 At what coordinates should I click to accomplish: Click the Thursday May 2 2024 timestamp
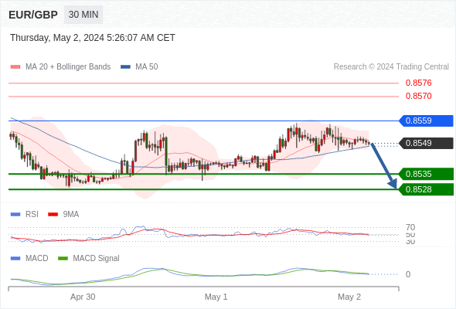[93, 38]
